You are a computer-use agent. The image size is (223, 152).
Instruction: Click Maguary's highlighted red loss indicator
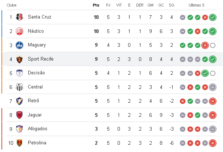tap(205, 45)
